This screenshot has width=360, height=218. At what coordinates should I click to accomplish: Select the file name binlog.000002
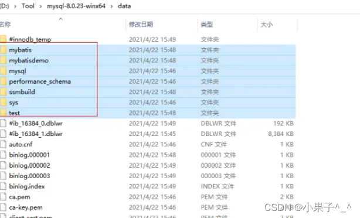pos(29,165)
